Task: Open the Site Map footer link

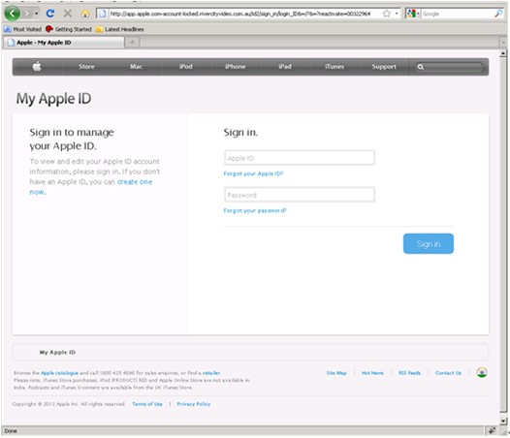Action: click(336, 373)
